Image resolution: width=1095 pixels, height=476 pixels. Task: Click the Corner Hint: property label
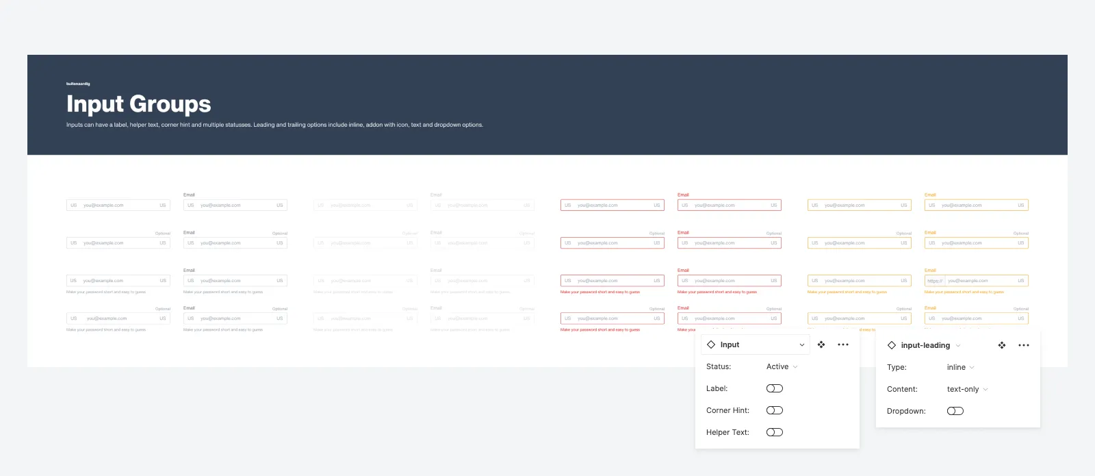pyautogui.click(x=727, y=410)
